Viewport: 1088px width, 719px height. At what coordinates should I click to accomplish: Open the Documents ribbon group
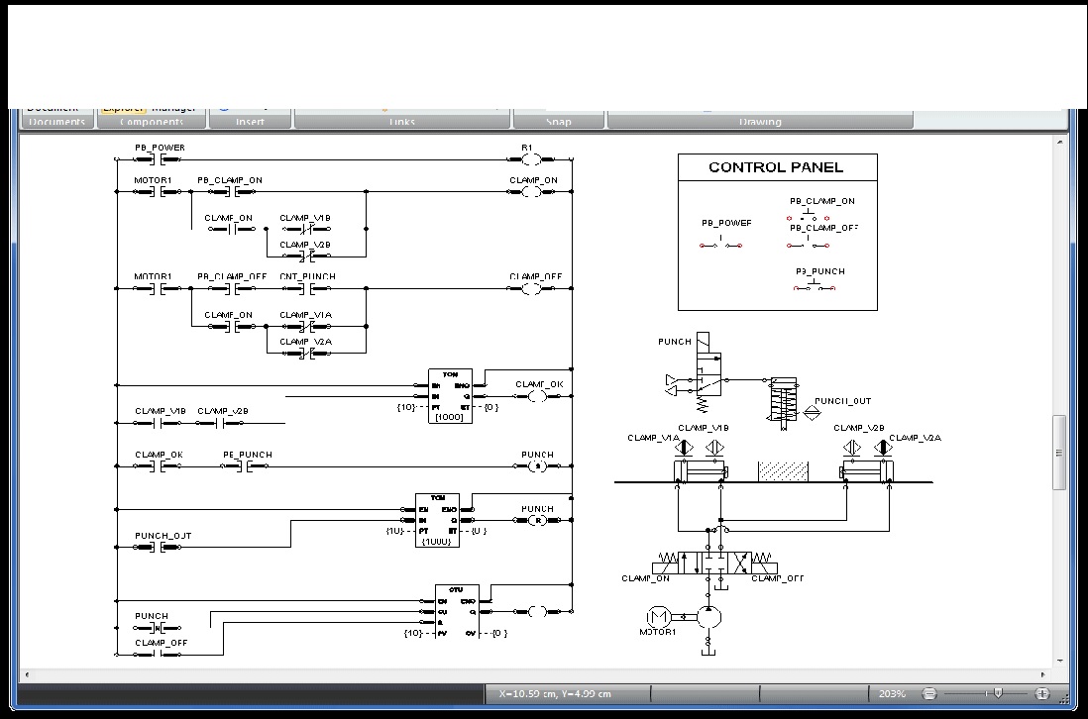click(56, 122)
